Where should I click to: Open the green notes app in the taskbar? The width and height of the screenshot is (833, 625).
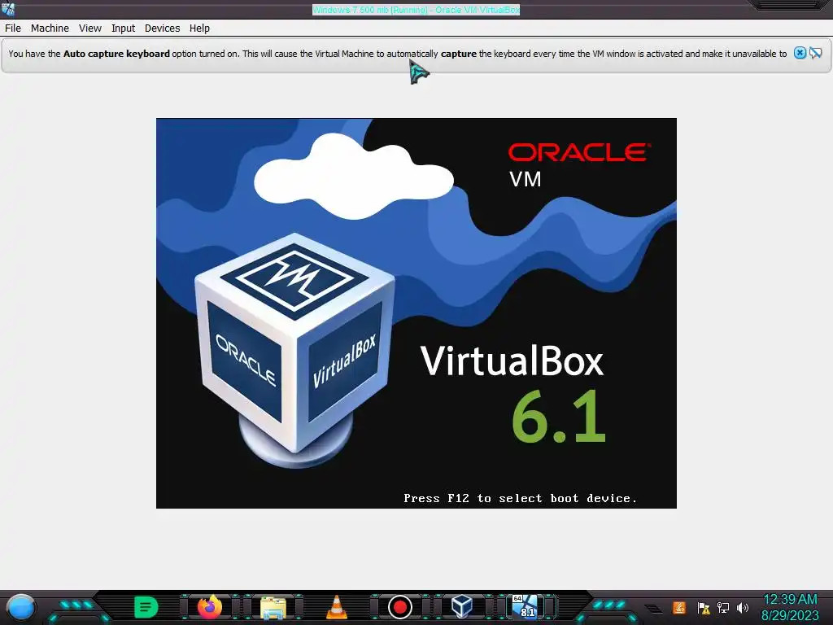point(146,607)
